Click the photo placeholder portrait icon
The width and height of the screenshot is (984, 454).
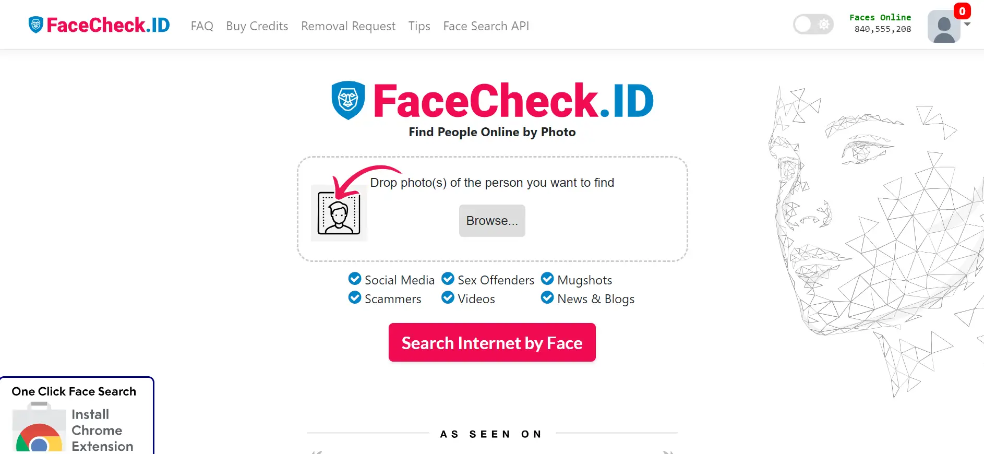point(339,213)
